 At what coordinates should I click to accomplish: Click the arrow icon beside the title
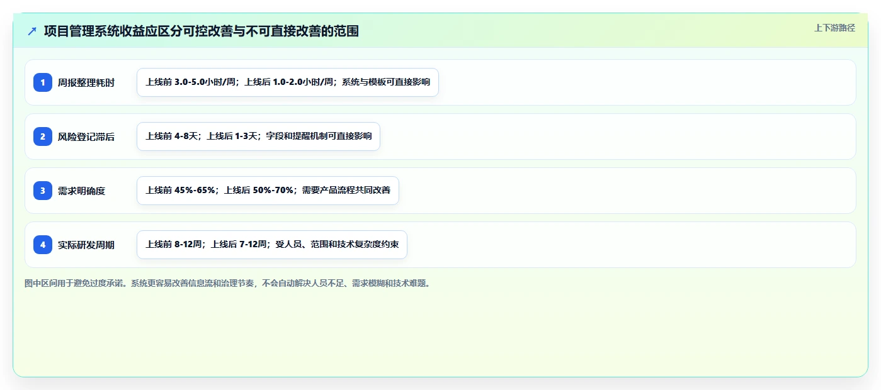coord(32,31)
